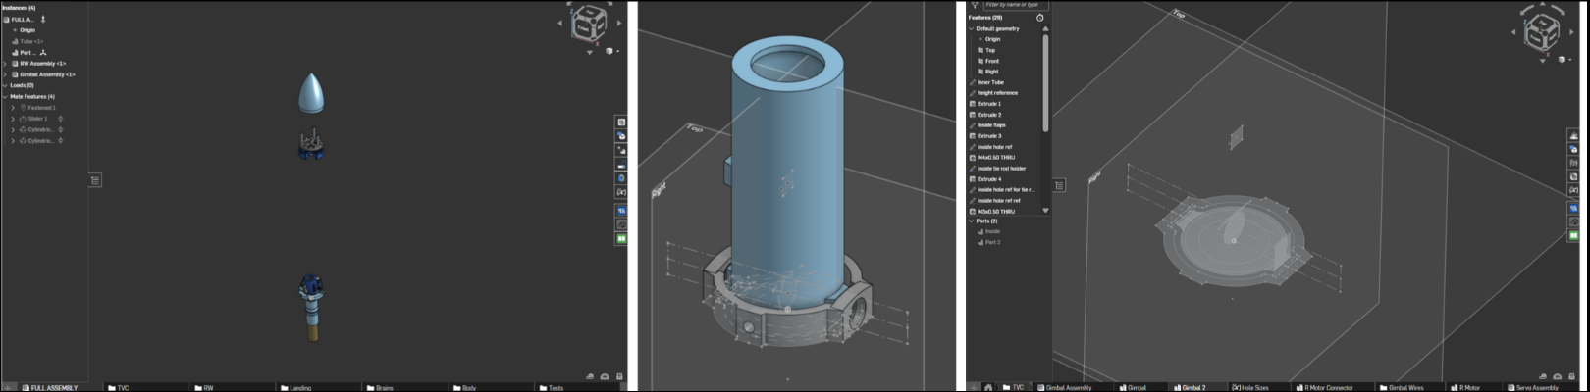Click the filter icon above the Features list
This screenshot has width=1590, height=392.
pos(975,5)
